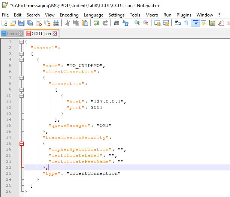Image resolution: width=230 pixels, height=197 pixels.
Task: Open the Edit menu
Action: tap(18, 15)
